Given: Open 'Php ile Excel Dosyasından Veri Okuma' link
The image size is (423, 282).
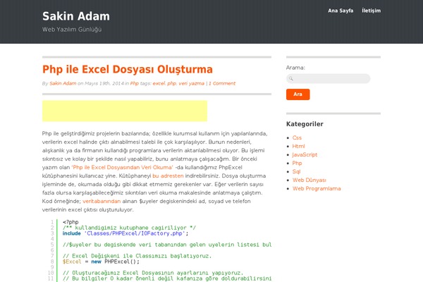Looking at the screenshot, I should pos(123,167).
